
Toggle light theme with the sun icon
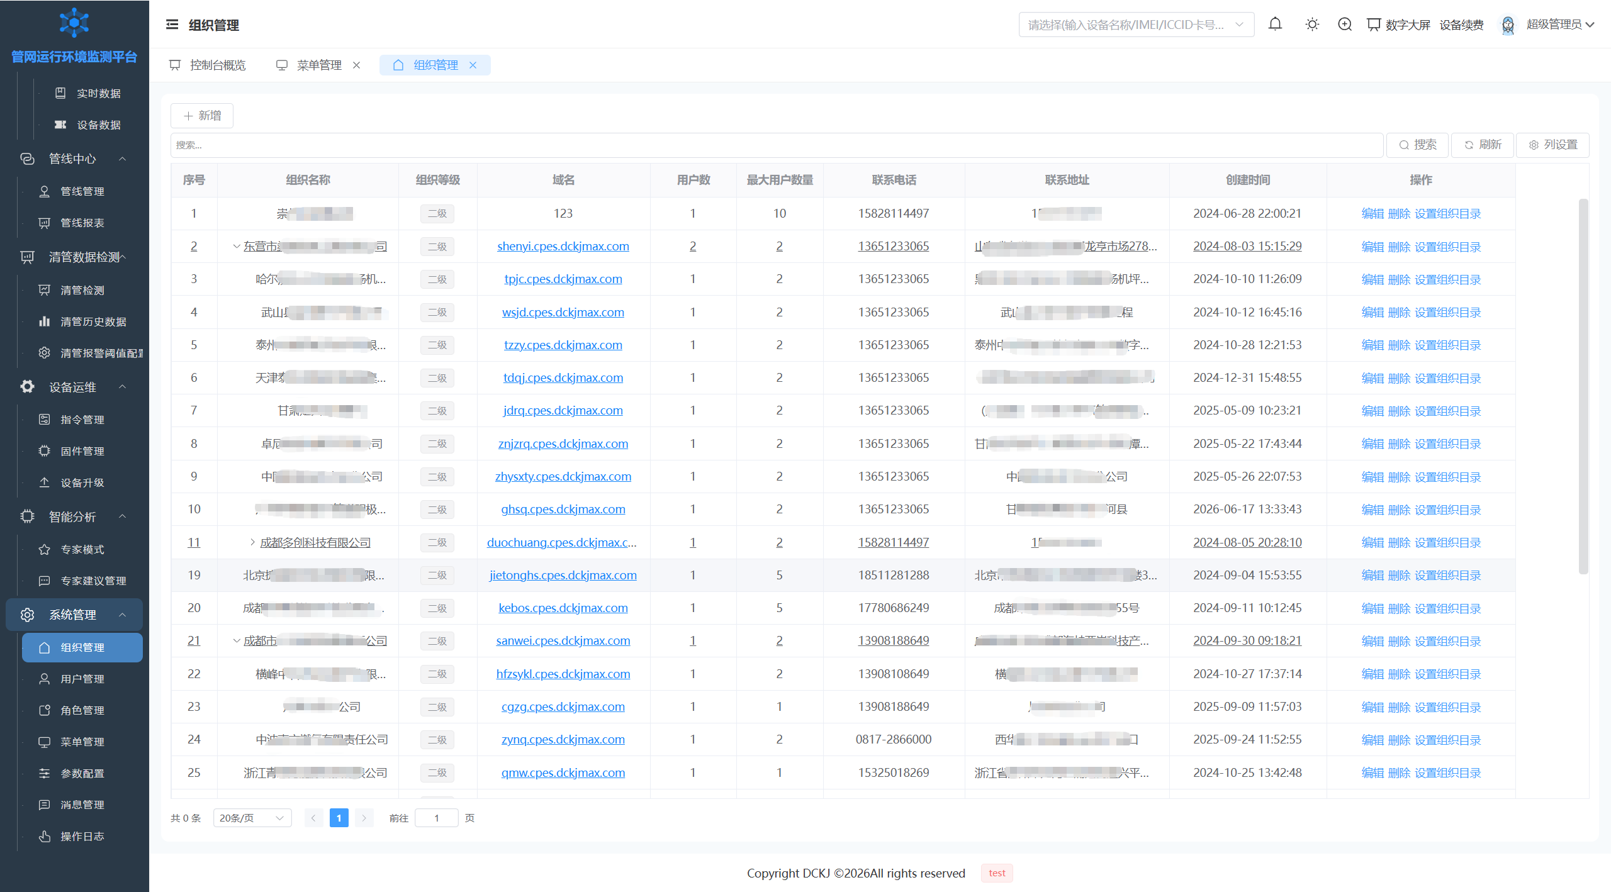click(1312, 25)
